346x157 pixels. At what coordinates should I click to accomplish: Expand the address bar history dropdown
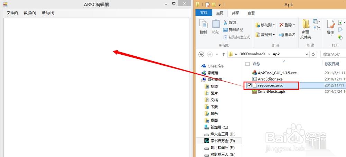[307, 54]
